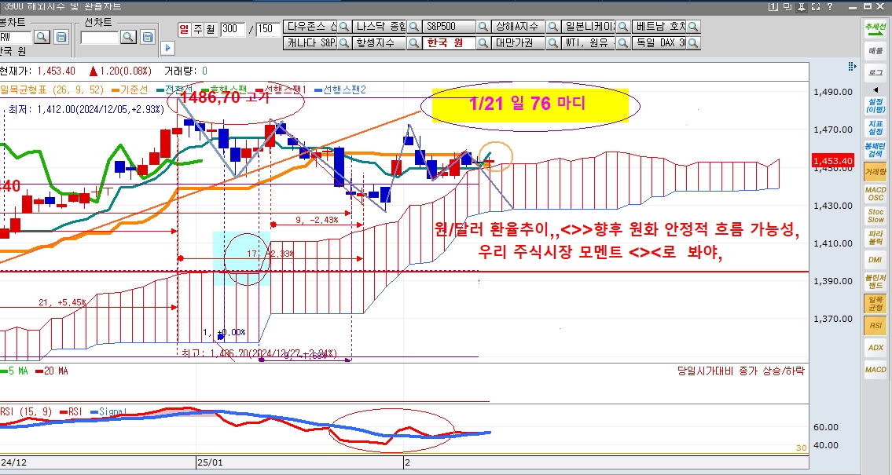The image size is (892, 475).
Task: Toggle the 거래량 volume indicator
Action: pyautogui.click(x=874, y=170)
